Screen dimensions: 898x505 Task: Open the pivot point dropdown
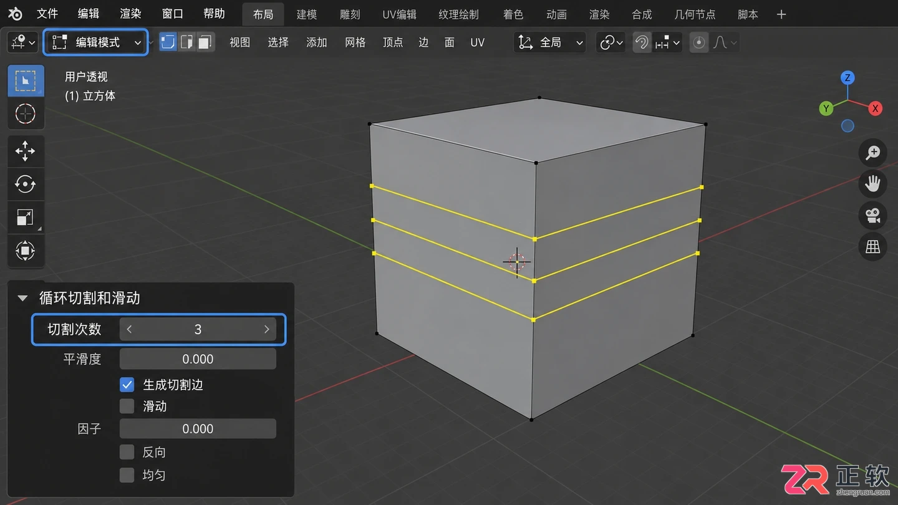[611, 42]
